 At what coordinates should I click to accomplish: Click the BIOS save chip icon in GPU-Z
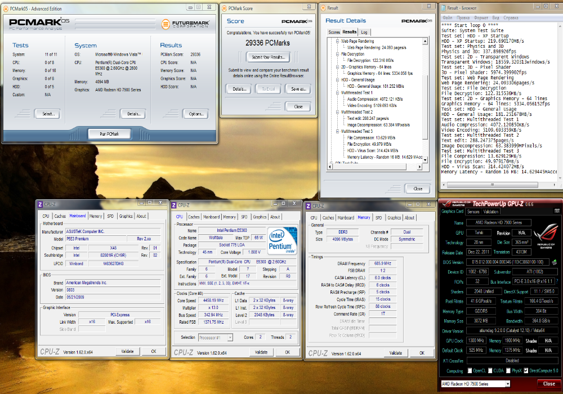pyautogui.click(x=555, y=262)
